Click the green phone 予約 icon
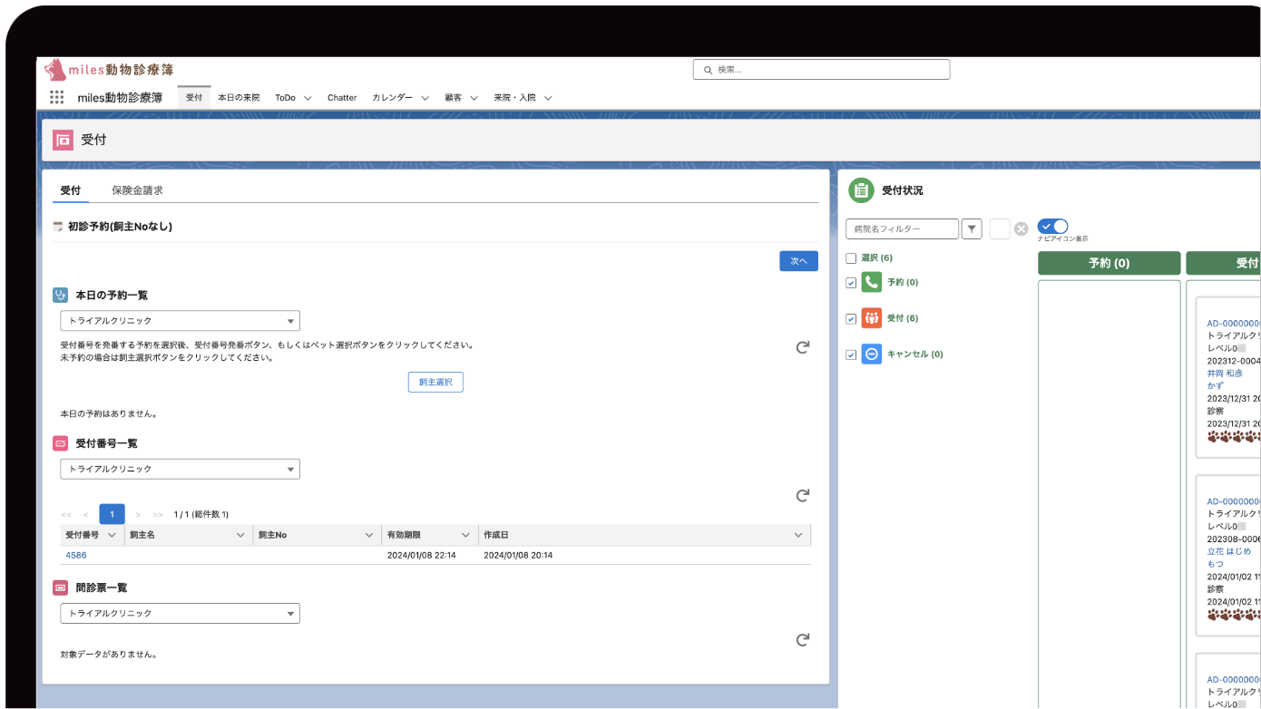 (872, 282)
